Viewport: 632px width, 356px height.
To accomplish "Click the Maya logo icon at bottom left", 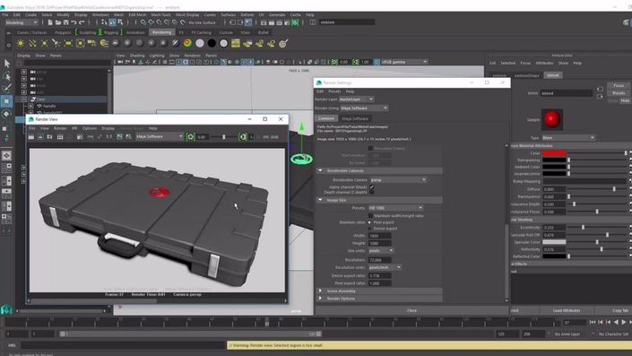I will [6, 309].
